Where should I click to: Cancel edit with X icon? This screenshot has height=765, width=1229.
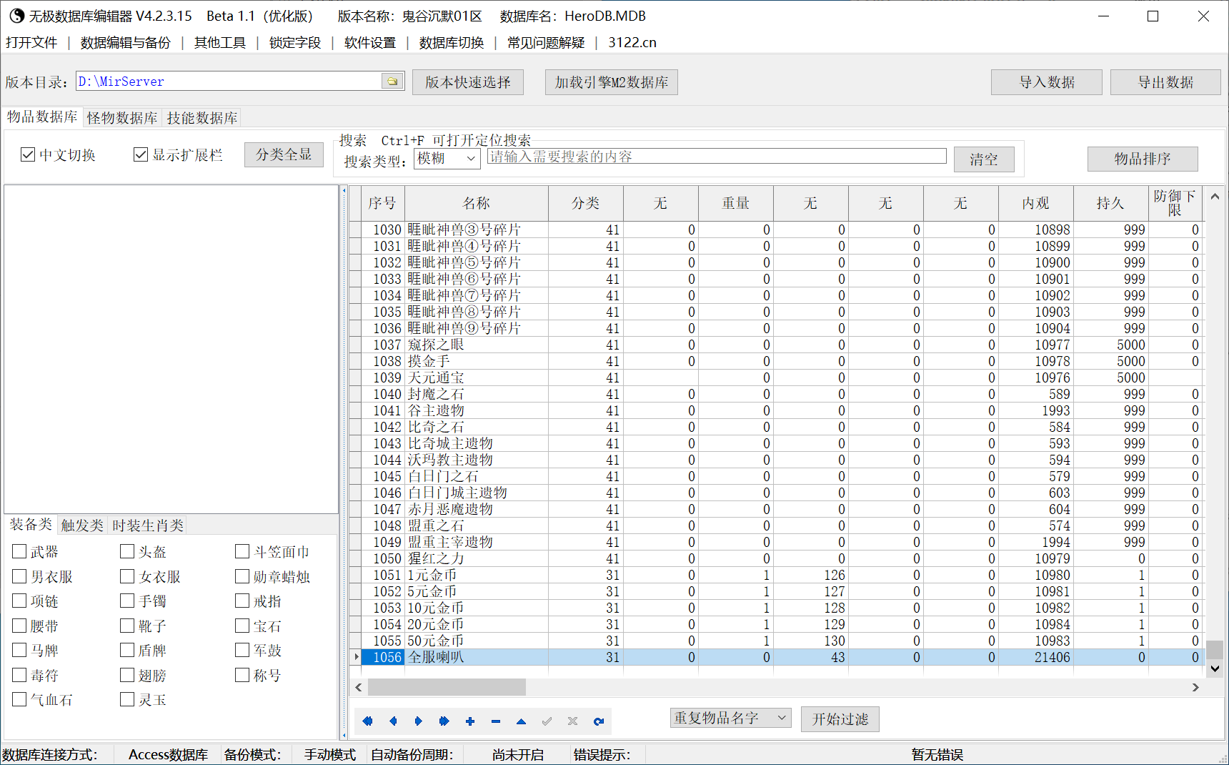click(x=573, y=721)
